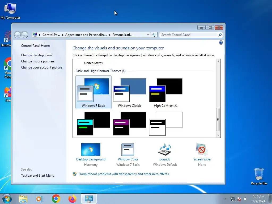Click the network tray icon
The image size is (272, 204).
tap(232, 199)
